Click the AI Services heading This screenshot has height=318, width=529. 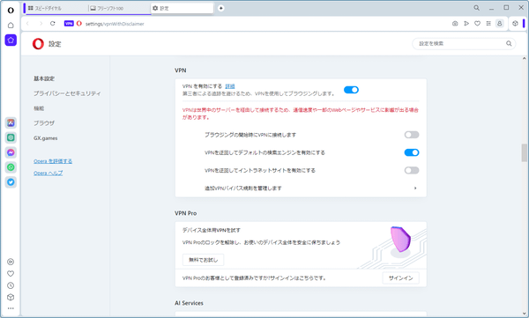point(189,303)
